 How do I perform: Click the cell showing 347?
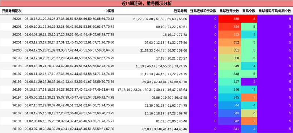point(230,82)
